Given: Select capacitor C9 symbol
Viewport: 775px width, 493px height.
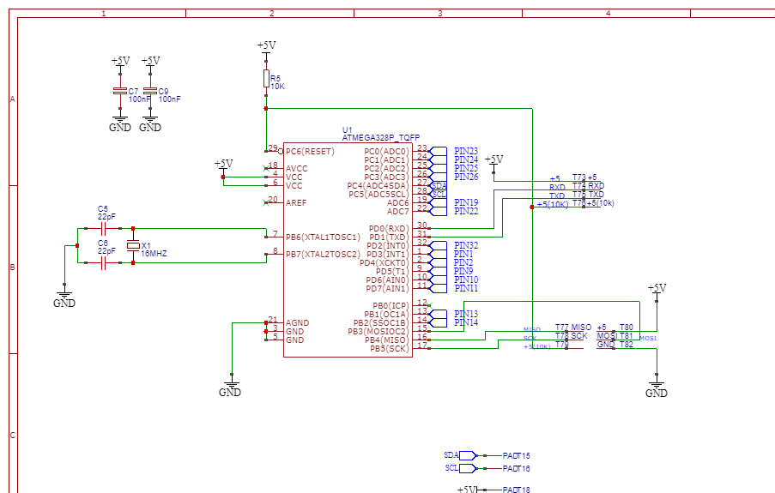Looking at the screenshot, I should pos(149,91).
